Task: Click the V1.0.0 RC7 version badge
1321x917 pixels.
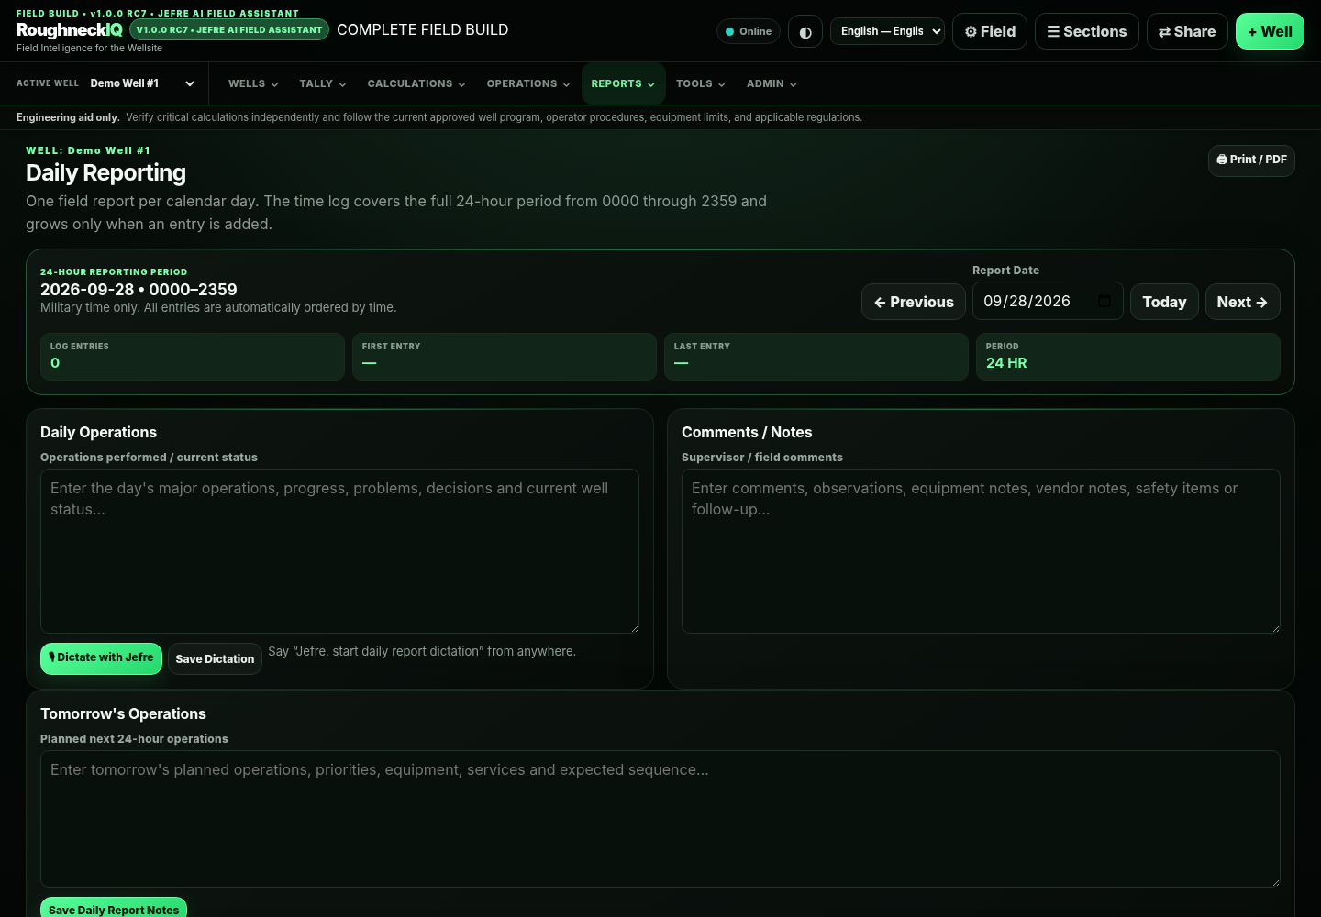Action: click(x=229, y=29)
